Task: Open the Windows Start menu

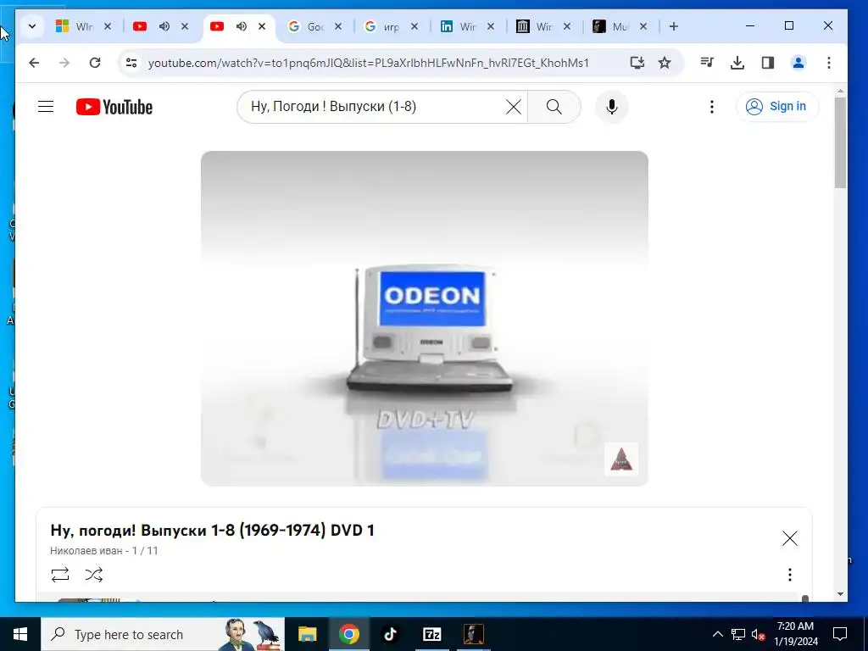Action: point(20,634)
